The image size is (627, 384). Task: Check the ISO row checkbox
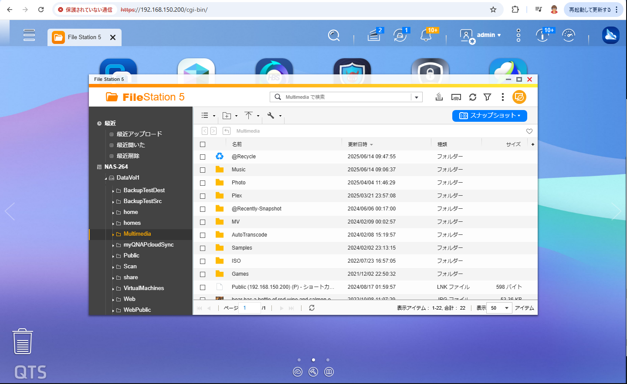203,261
